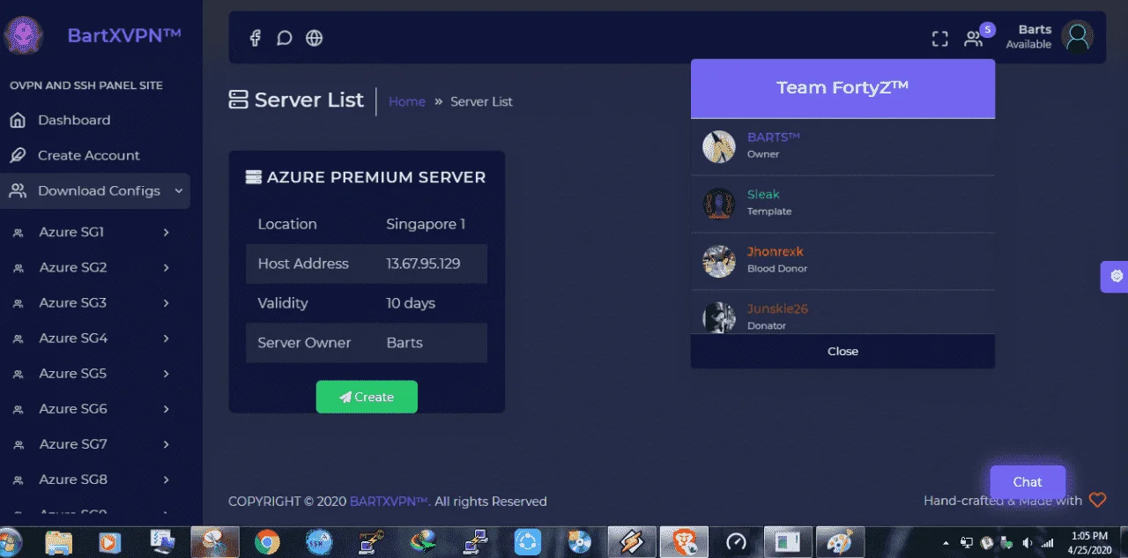Image resolution: width=1128 pixels, height=558 pixels.
Task: Select team member BARTS™ Owner
Action: point(842,146)
